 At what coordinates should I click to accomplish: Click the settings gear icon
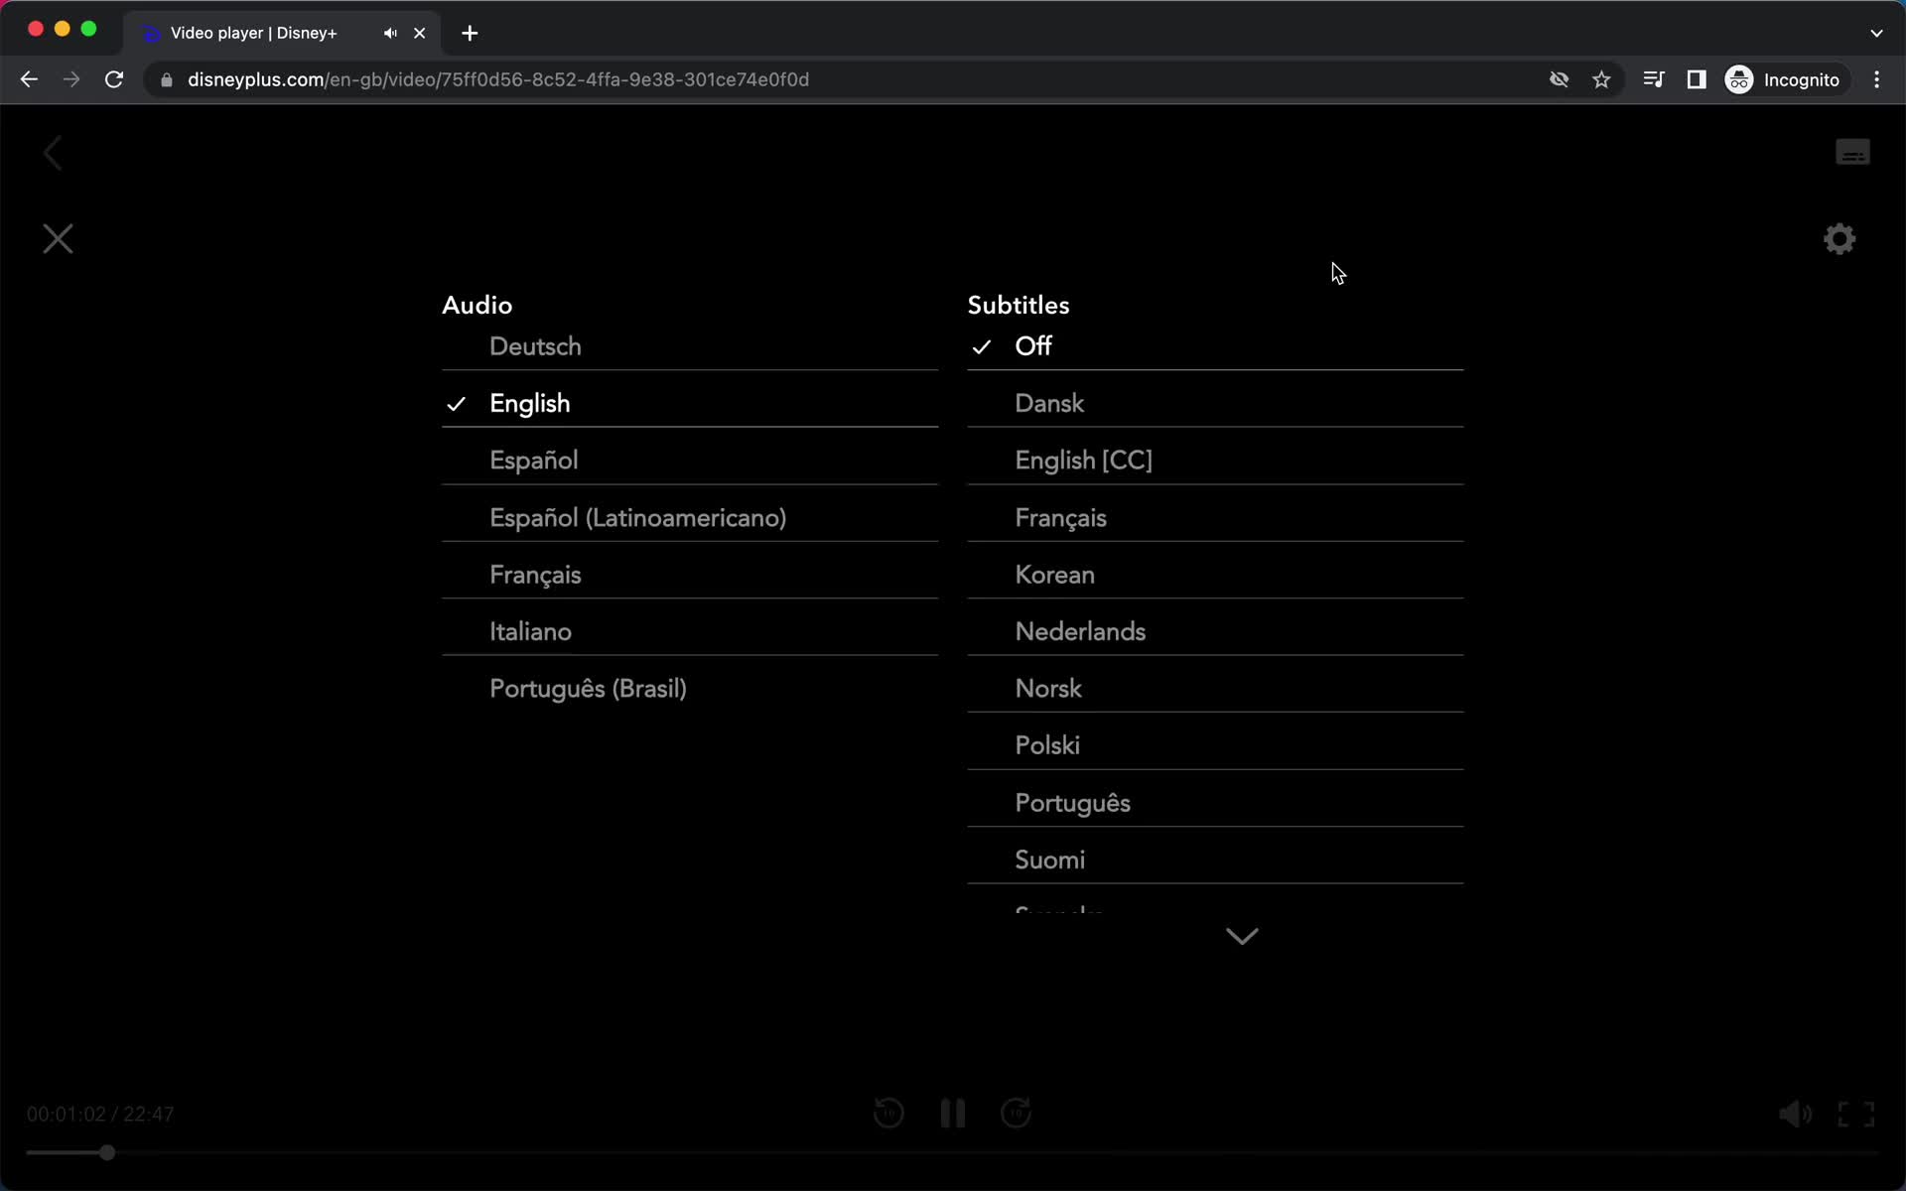click(x=1840, y=239)
